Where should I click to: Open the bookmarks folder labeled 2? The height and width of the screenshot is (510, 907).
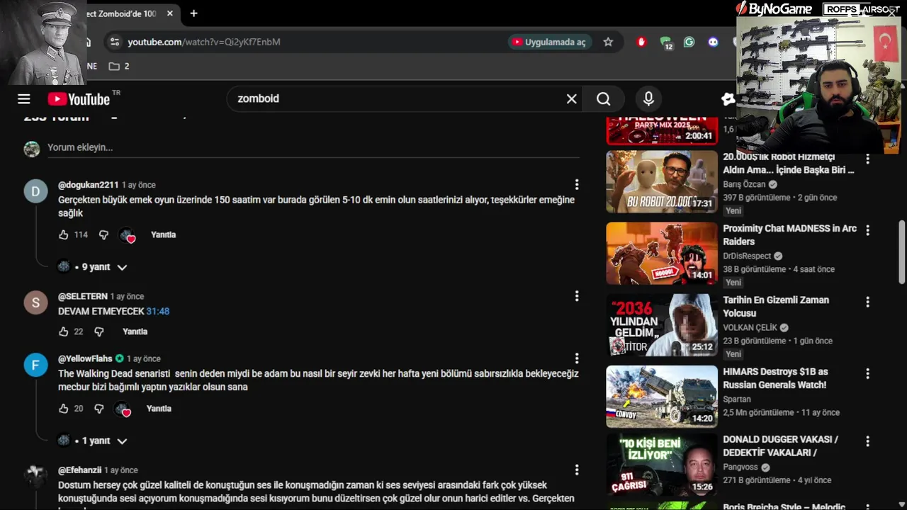[x=119, y=66]
